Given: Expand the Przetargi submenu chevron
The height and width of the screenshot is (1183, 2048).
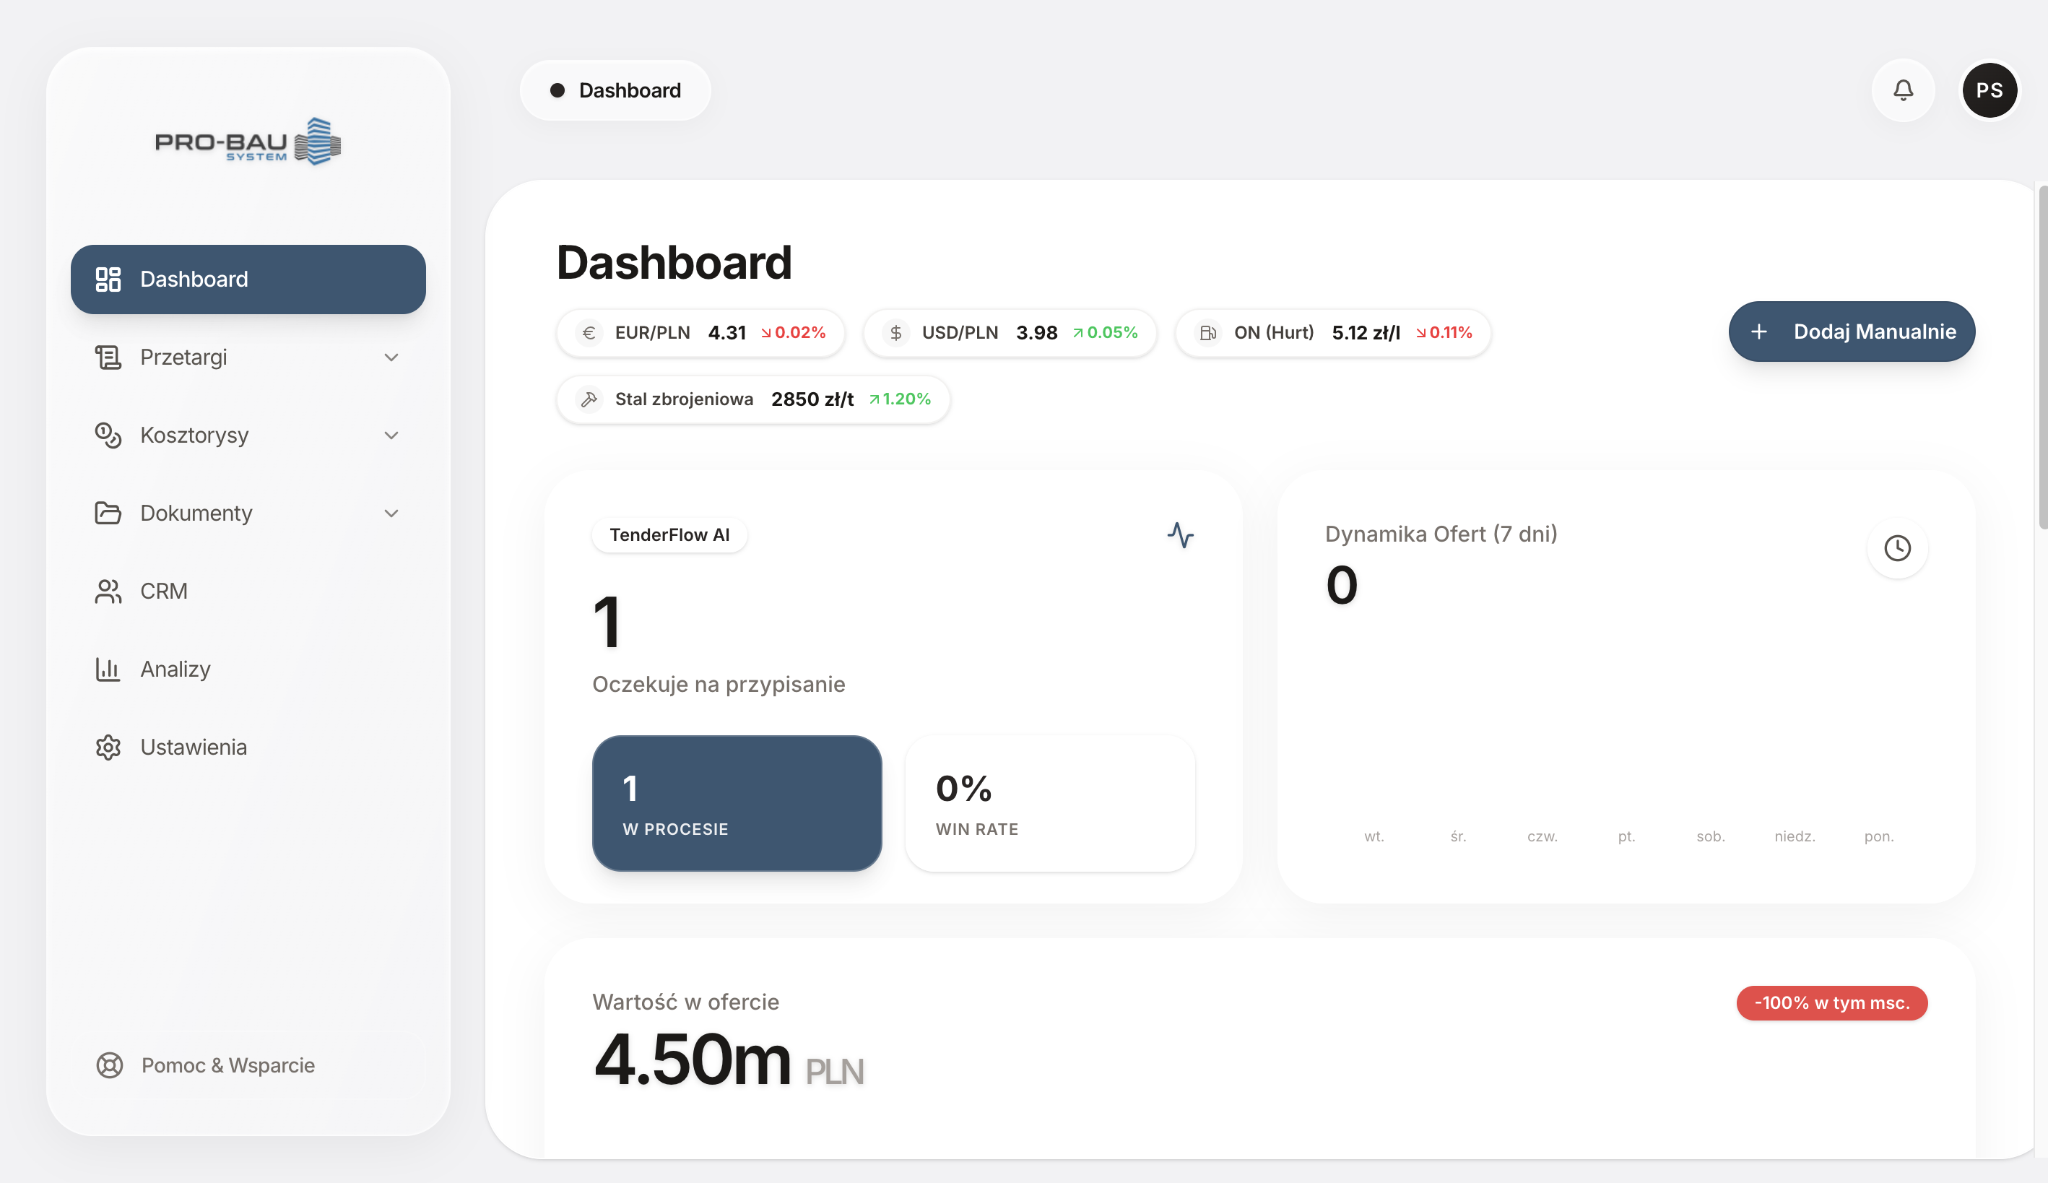Looking at the screenshot, I should coord(391,357).
